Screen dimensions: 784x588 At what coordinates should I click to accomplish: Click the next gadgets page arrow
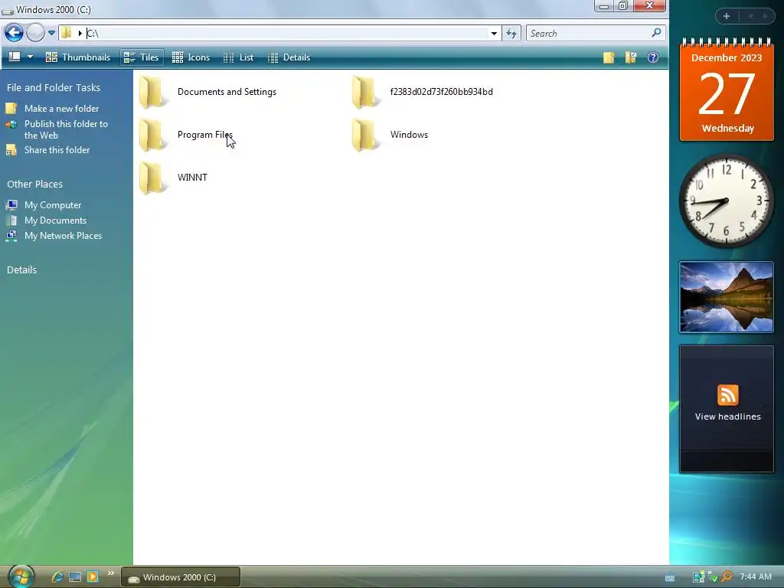point(765,16)
